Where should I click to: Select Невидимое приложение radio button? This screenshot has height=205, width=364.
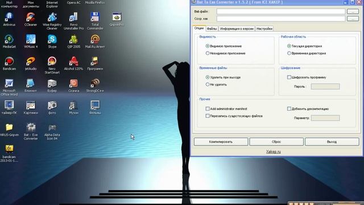[x=208, y=53]
